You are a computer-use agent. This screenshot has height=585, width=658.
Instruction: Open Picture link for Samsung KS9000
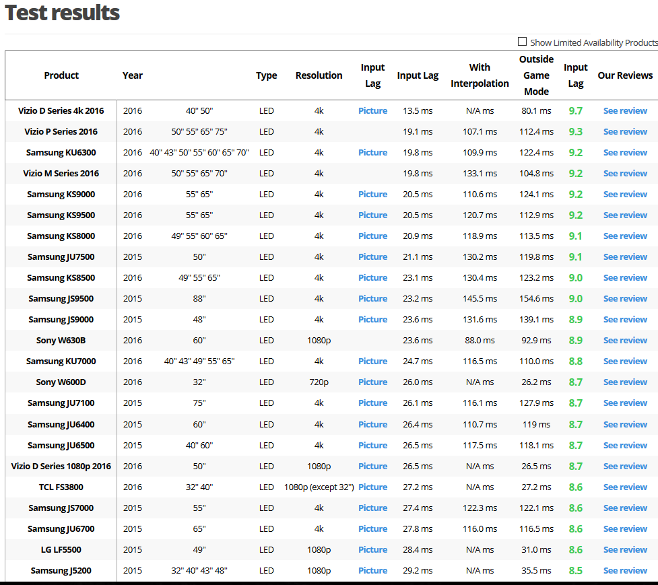coord(372,194)
